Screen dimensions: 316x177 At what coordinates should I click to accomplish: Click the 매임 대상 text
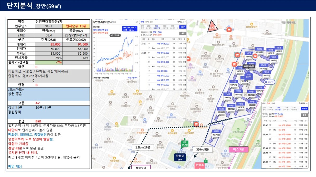pyautogui.click(x=15, y=166)
